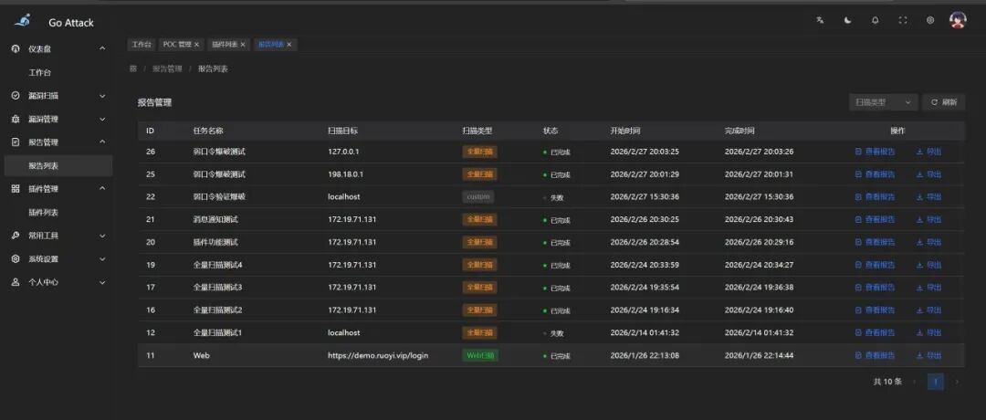The image size is (986, 420).
Task: Open the language translation switcher icon
Action: (x=820, y=20)
